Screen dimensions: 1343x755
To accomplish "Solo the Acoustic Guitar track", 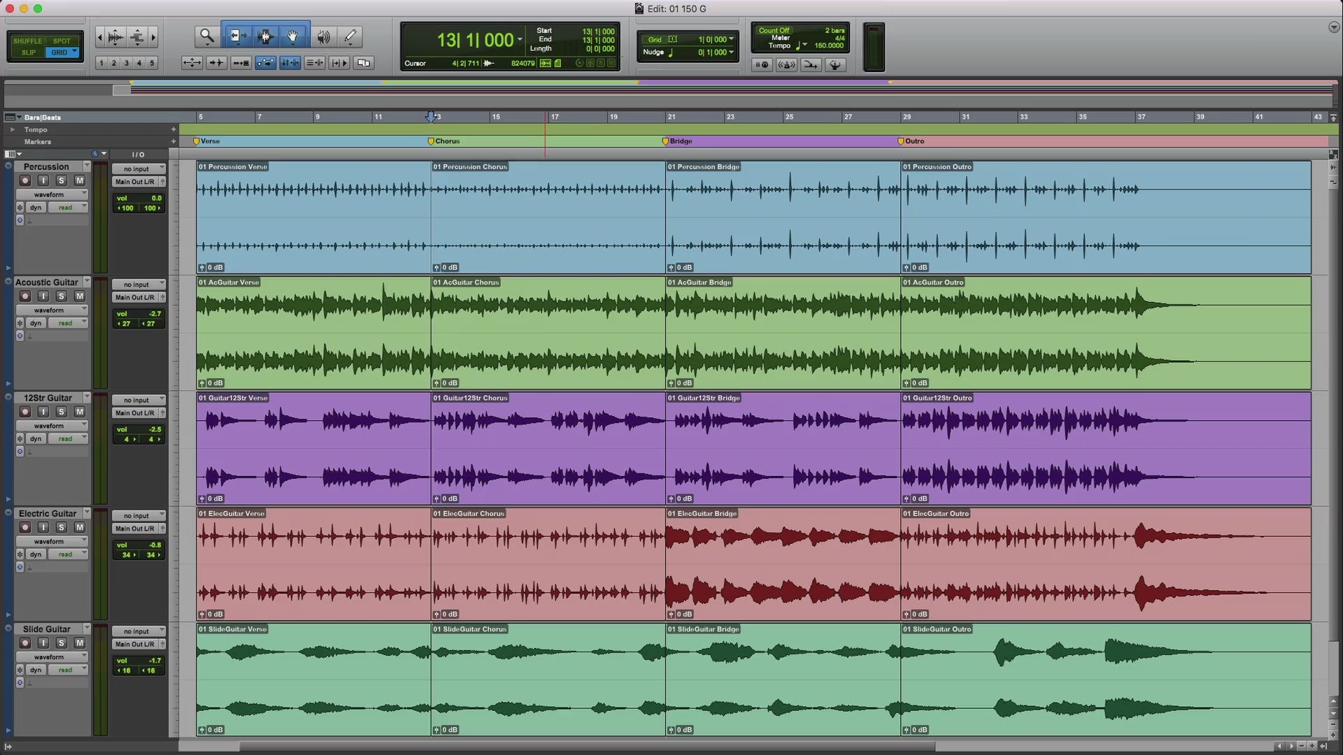I will [x=62, y=296].
